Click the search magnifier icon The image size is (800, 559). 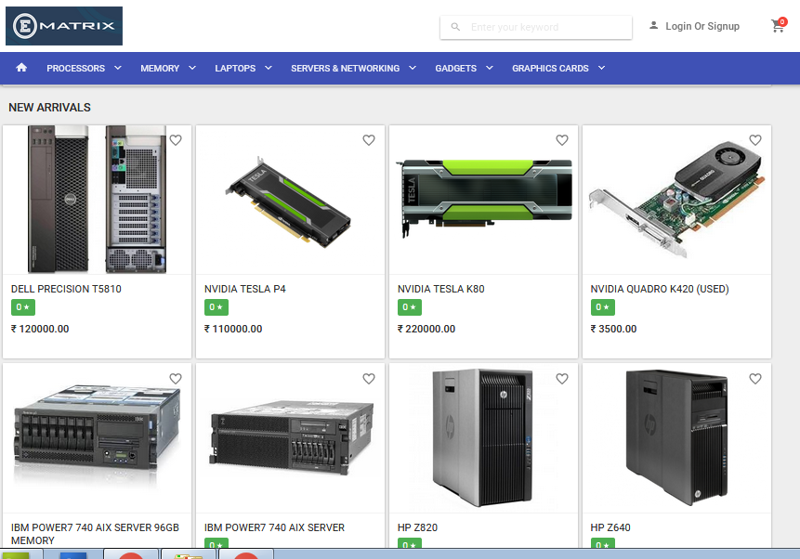455,27
